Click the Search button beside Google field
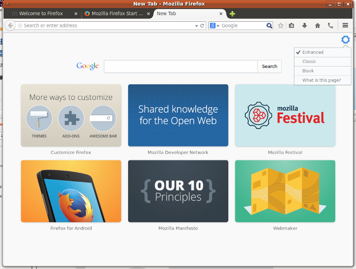Screen dimensions: 356x269 click(x=270, y=66)
